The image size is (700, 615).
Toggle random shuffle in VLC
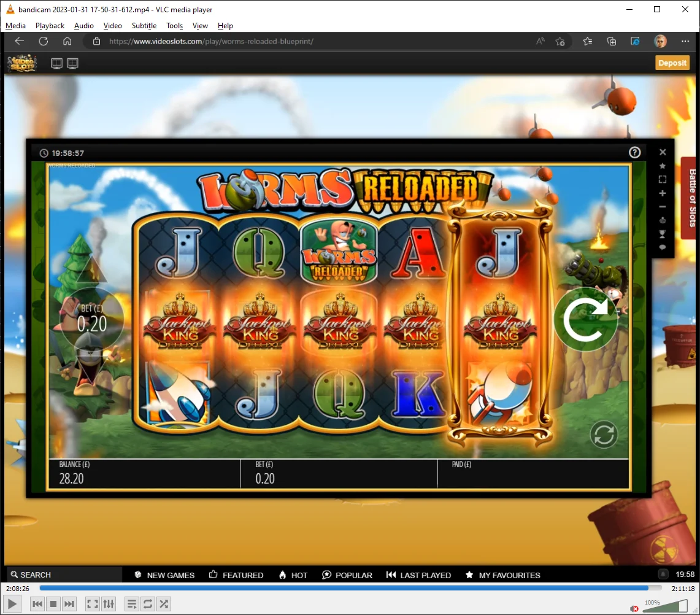click(x=164, y=605)
